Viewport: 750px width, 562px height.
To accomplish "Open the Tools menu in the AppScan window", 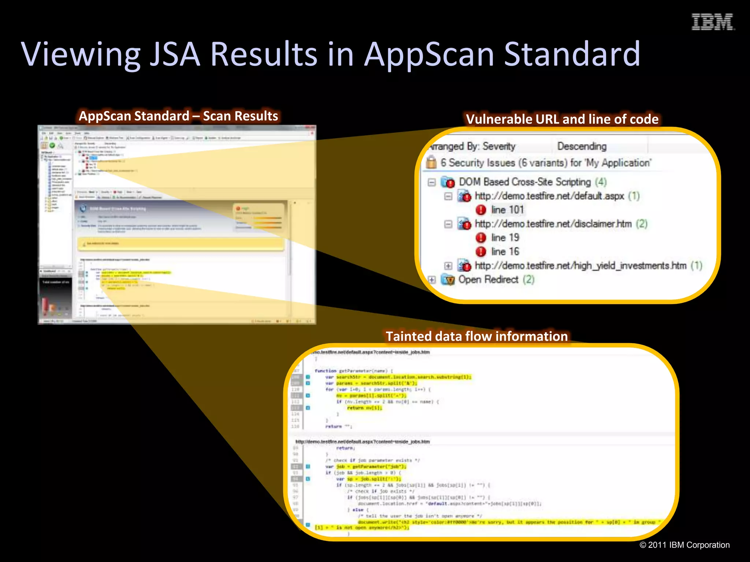I will point(78,133).
